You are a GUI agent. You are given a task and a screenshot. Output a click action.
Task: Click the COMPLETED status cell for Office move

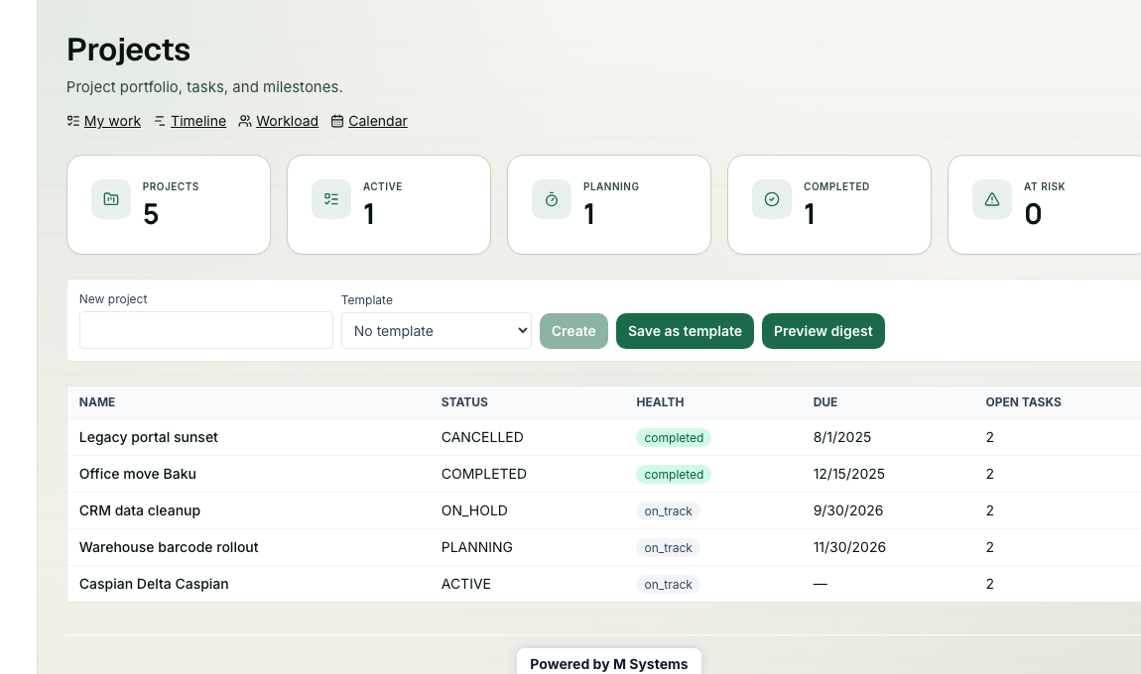[484, 474]
